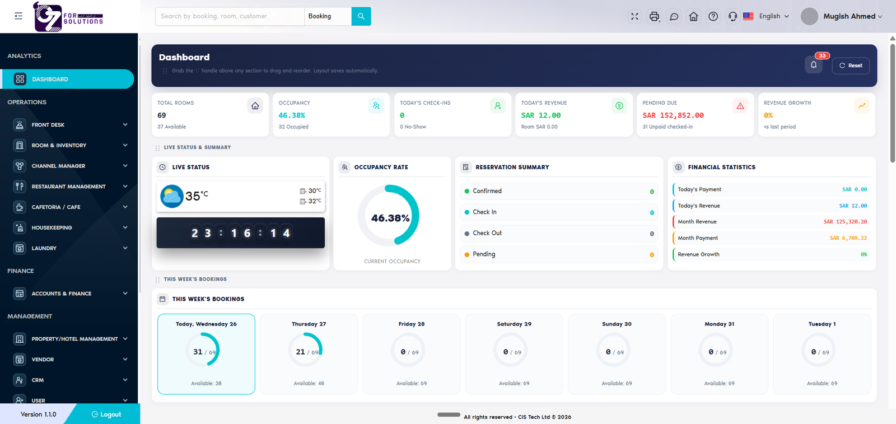Click the home icon in the header

point(693,16)
